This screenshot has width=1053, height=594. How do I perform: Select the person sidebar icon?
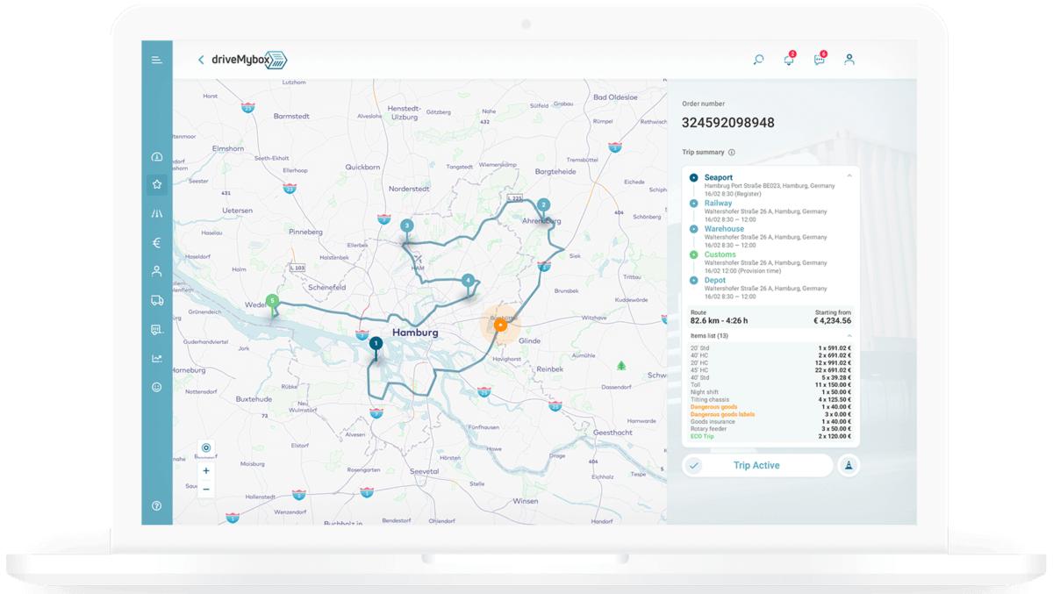[157, 272]
